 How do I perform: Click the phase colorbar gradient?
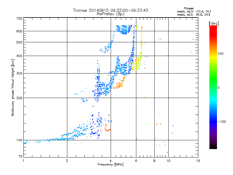tap(213, 87)
